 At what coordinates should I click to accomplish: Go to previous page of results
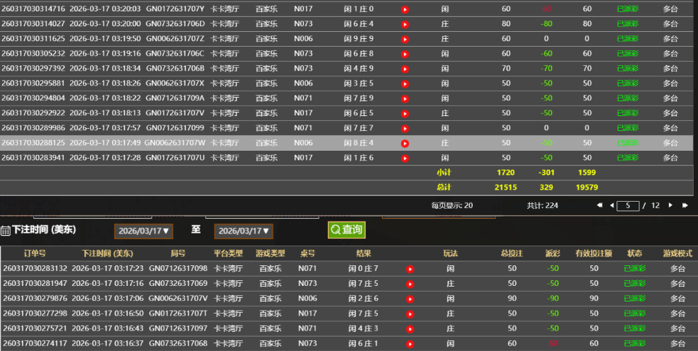click(612, 205)
